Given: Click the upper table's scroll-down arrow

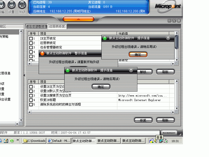Looking at the screenshot, I should (177, 60).
